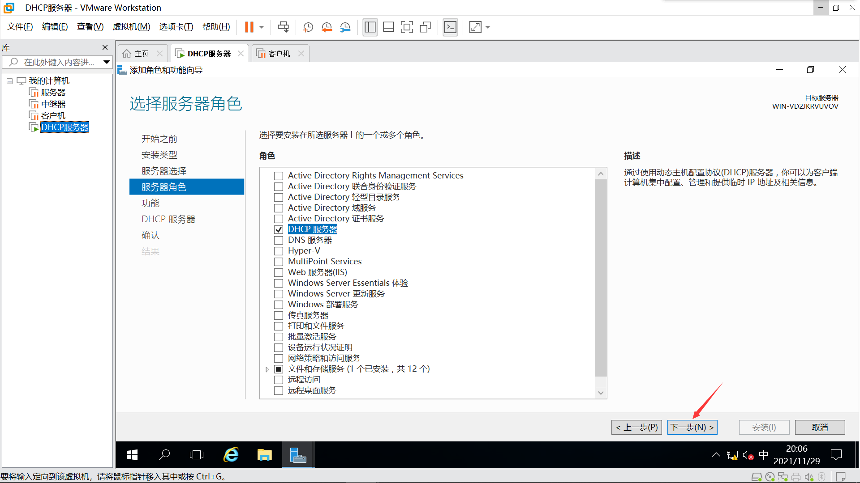Image resolution: width=860 pixels, height=483 pixels.
Task: Click the take snapshot clock icon
Action: [x=308, y=27]
